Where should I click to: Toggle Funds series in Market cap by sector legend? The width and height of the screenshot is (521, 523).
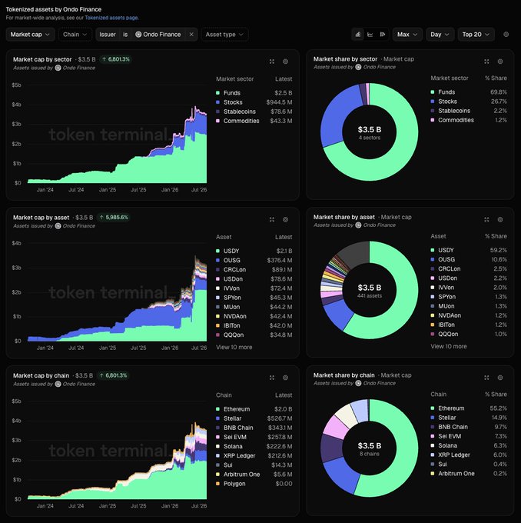pos(254,93)
